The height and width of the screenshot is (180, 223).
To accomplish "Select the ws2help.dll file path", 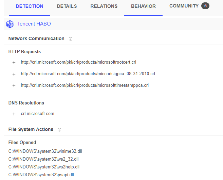I will pyautogui.click(x=44, y=167).
